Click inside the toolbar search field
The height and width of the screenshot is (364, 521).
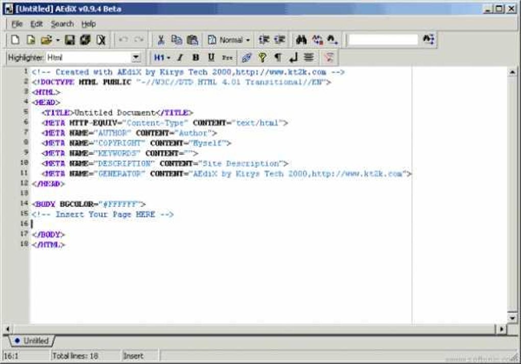pyautogui.click(x=385, y=39)
